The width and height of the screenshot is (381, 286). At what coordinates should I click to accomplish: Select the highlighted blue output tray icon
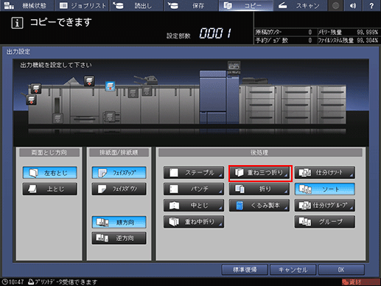[x=110, y=86]
